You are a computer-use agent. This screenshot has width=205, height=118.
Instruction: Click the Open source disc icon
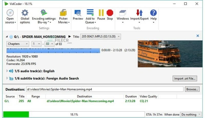point(10,13)
